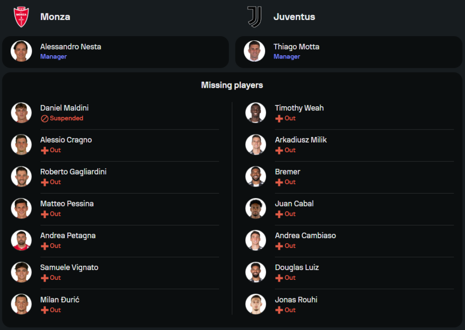Click the injury cross icon under Douglas Luiz
Viewport: 465px width, 330px height.
pyautogui.click(x=279, y=278)
